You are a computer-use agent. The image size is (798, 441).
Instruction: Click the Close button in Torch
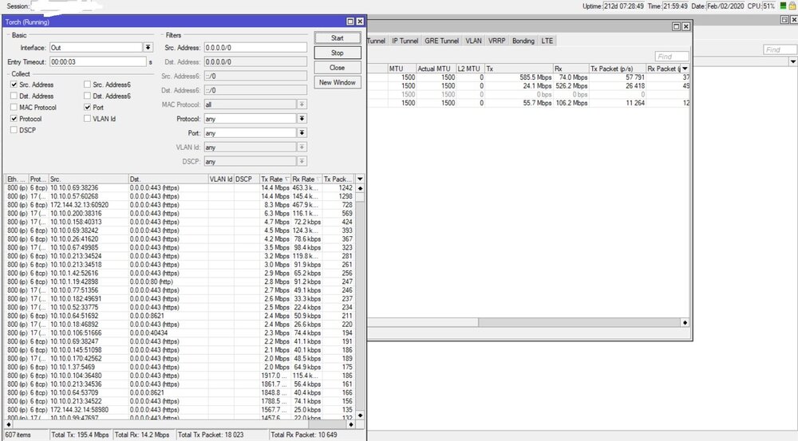click(x=338, y=68)
